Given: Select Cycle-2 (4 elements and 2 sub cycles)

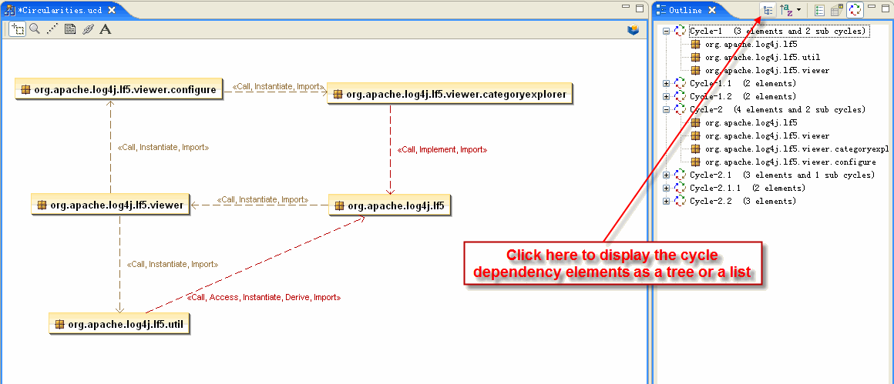Looking at the screenshot, I should click(778, 110).
